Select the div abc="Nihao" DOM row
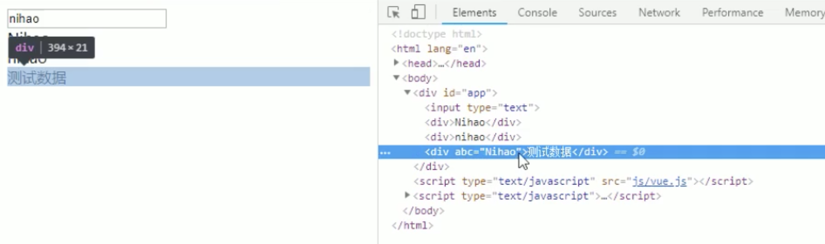The width and height of the screenshot is (825, 244). tap(602, 152)
